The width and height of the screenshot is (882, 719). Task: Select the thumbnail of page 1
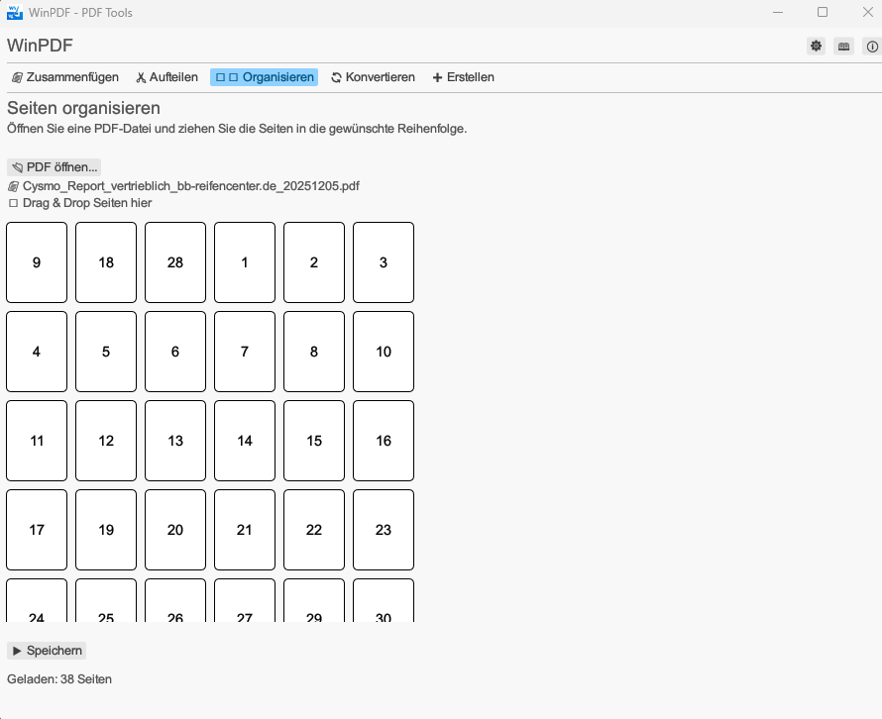(245, 262)
